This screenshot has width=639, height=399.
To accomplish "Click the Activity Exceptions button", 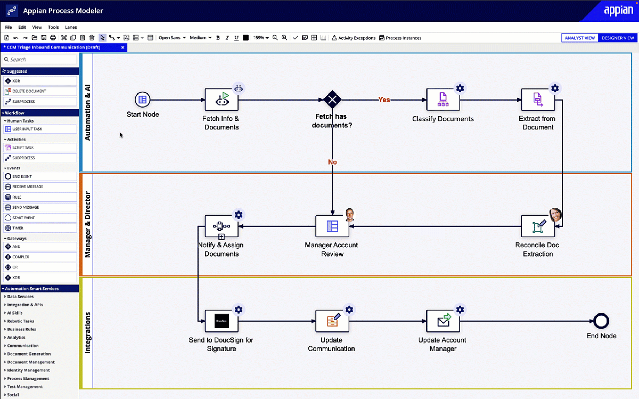I will pos(353,38).
